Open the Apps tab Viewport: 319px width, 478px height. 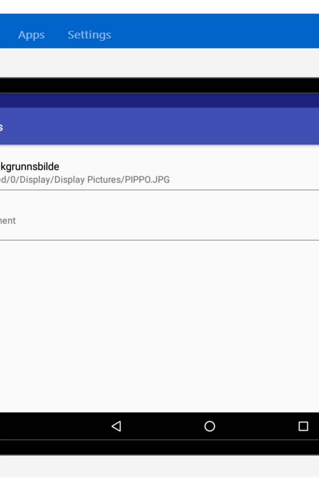point(31,35)
